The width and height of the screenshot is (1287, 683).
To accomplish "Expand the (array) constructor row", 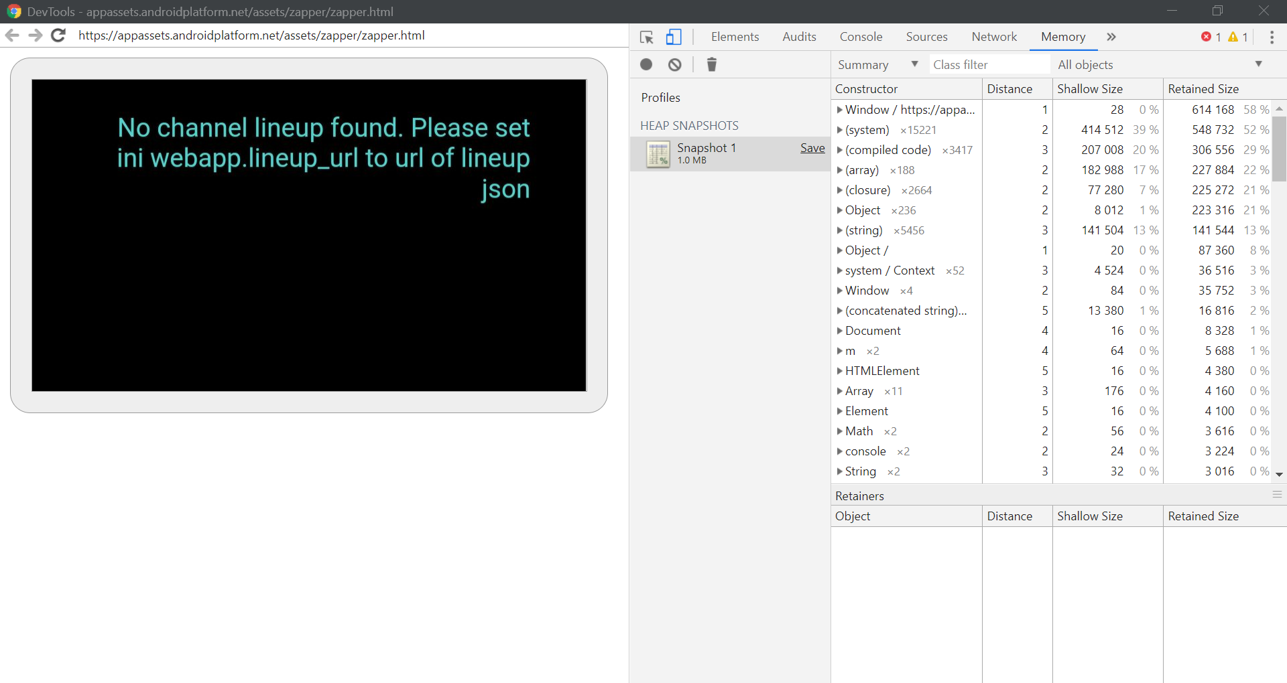I will point(839,170).
